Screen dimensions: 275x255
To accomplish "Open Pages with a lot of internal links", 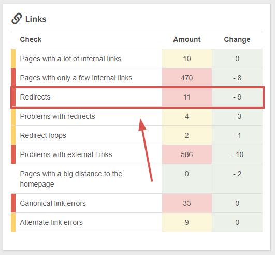I will pos(70,59).
